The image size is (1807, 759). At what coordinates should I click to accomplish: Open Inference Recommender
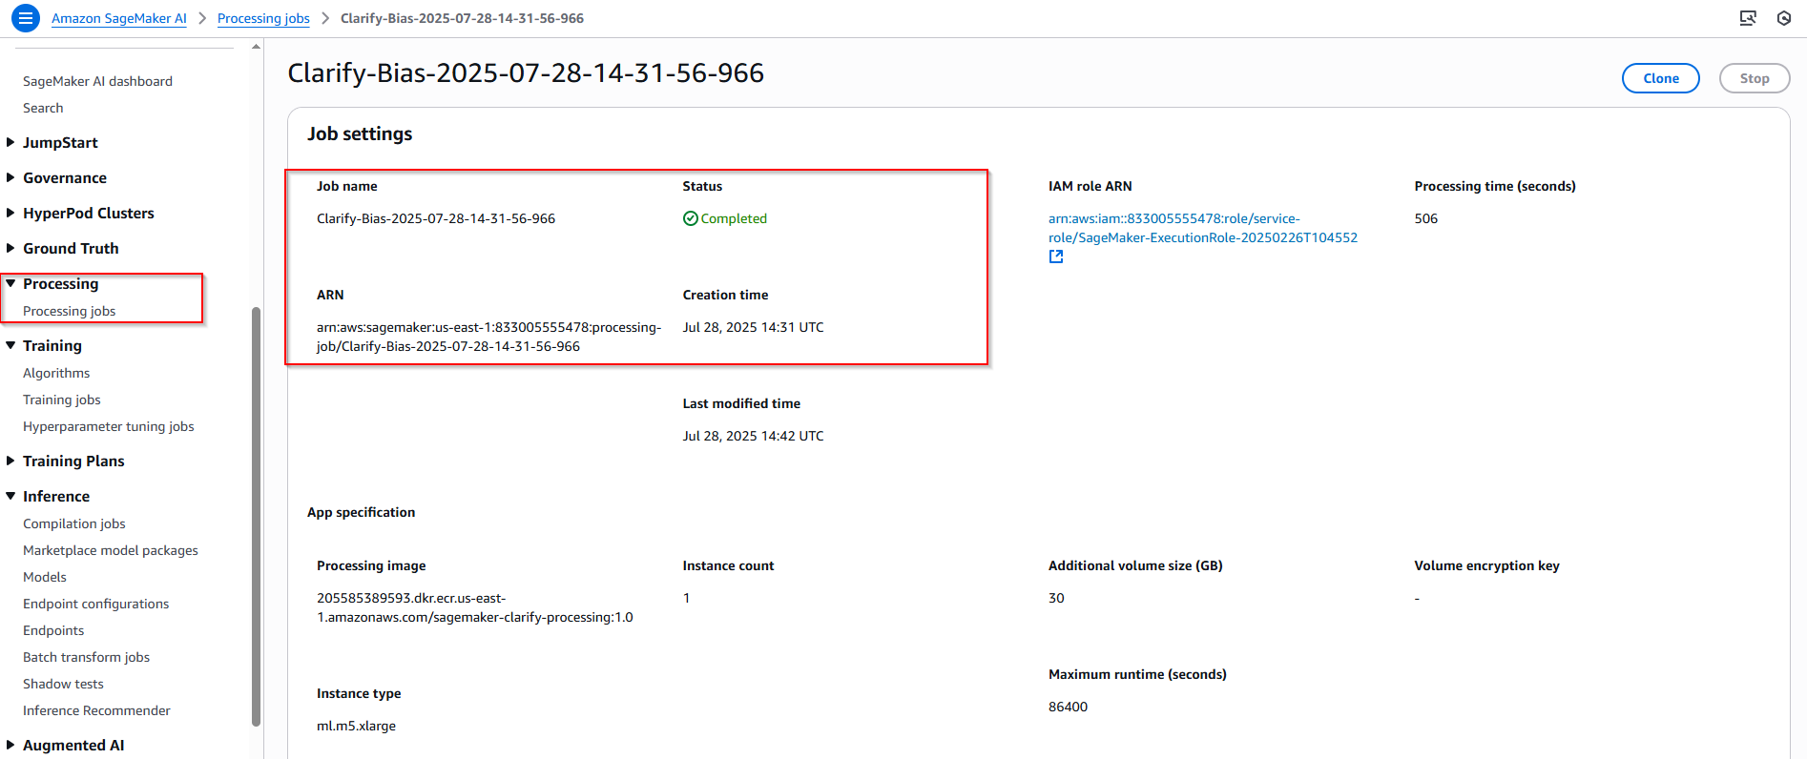[96, 710]
